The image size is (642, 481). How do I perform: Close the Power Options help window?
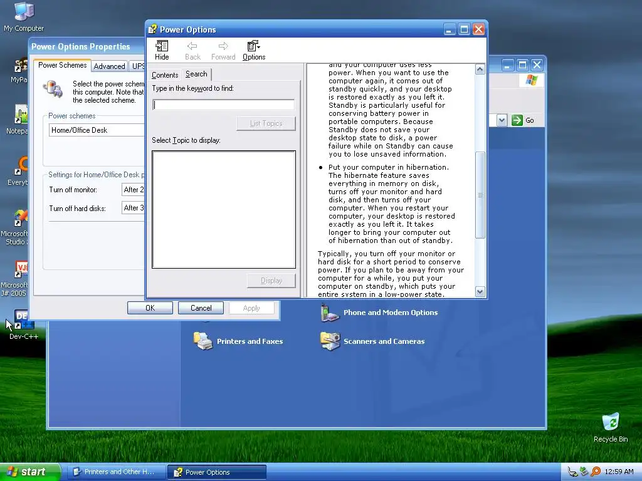[478, 29]
